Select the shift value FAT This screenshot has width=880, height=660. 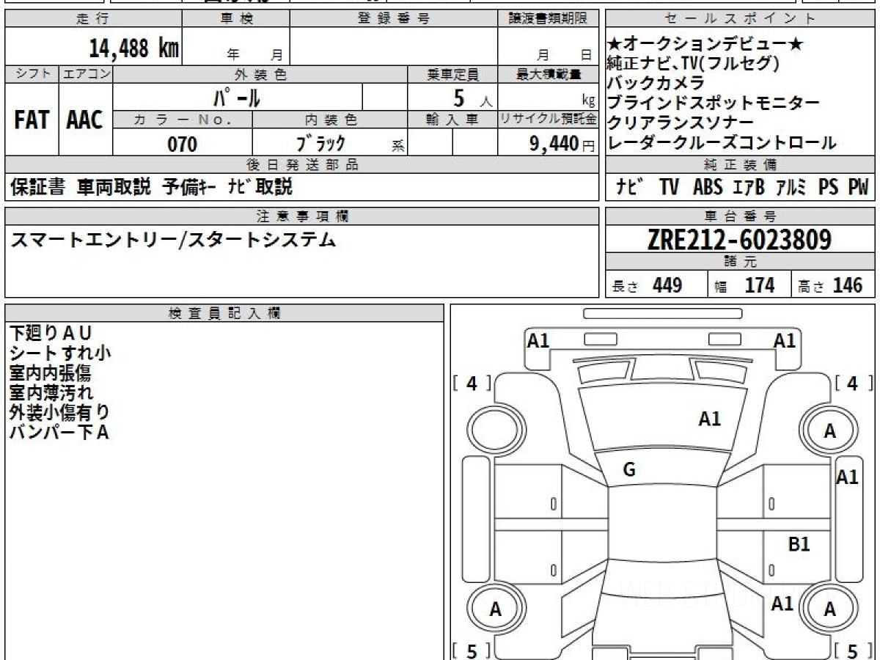(32, 120)
